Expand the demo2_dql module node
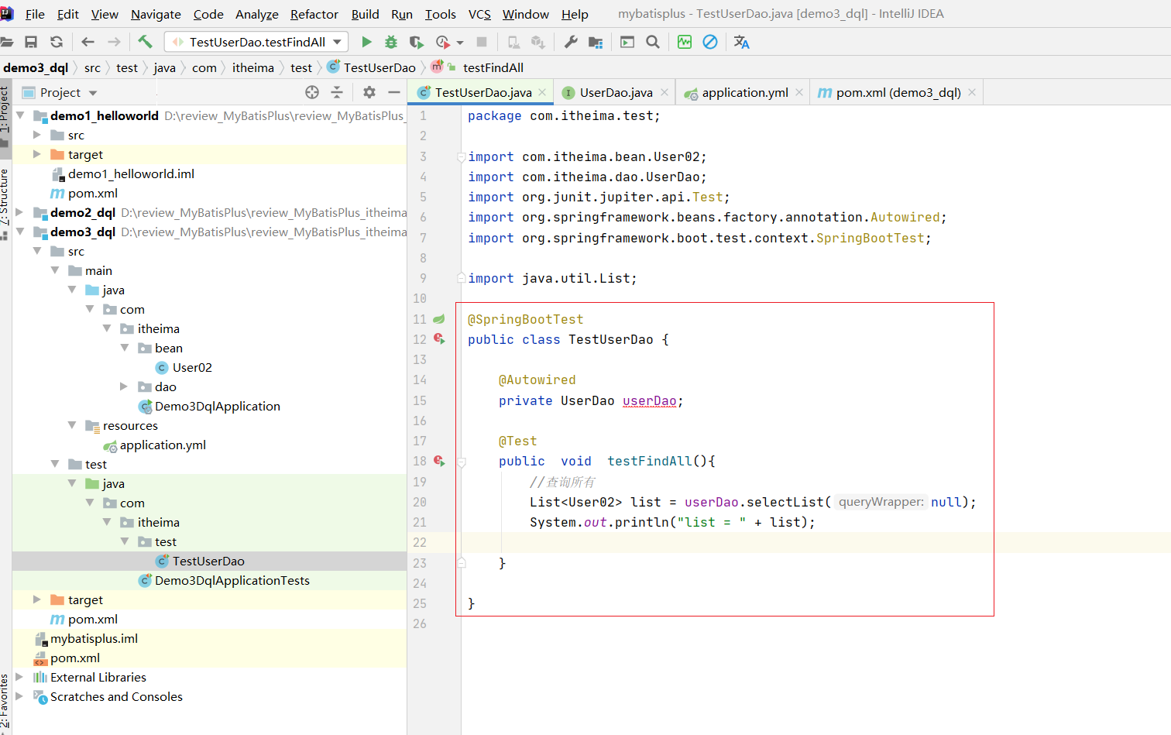 click(x=19, y=212)
